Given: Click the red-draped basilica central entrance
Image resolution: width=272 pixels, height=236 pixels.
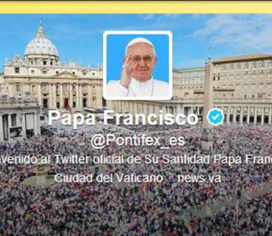Looking at the screenshot, I should [66, 103].
